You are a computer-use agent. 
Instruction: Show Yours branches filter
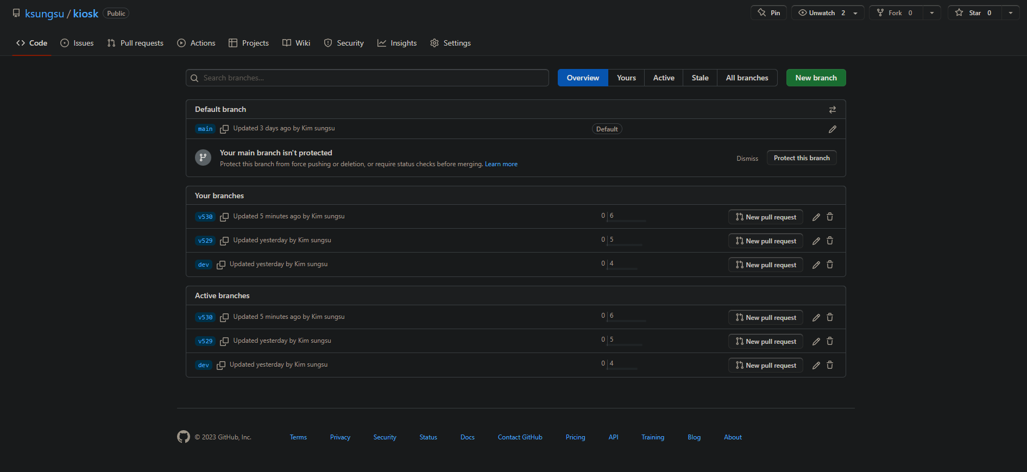coord(626,78)
